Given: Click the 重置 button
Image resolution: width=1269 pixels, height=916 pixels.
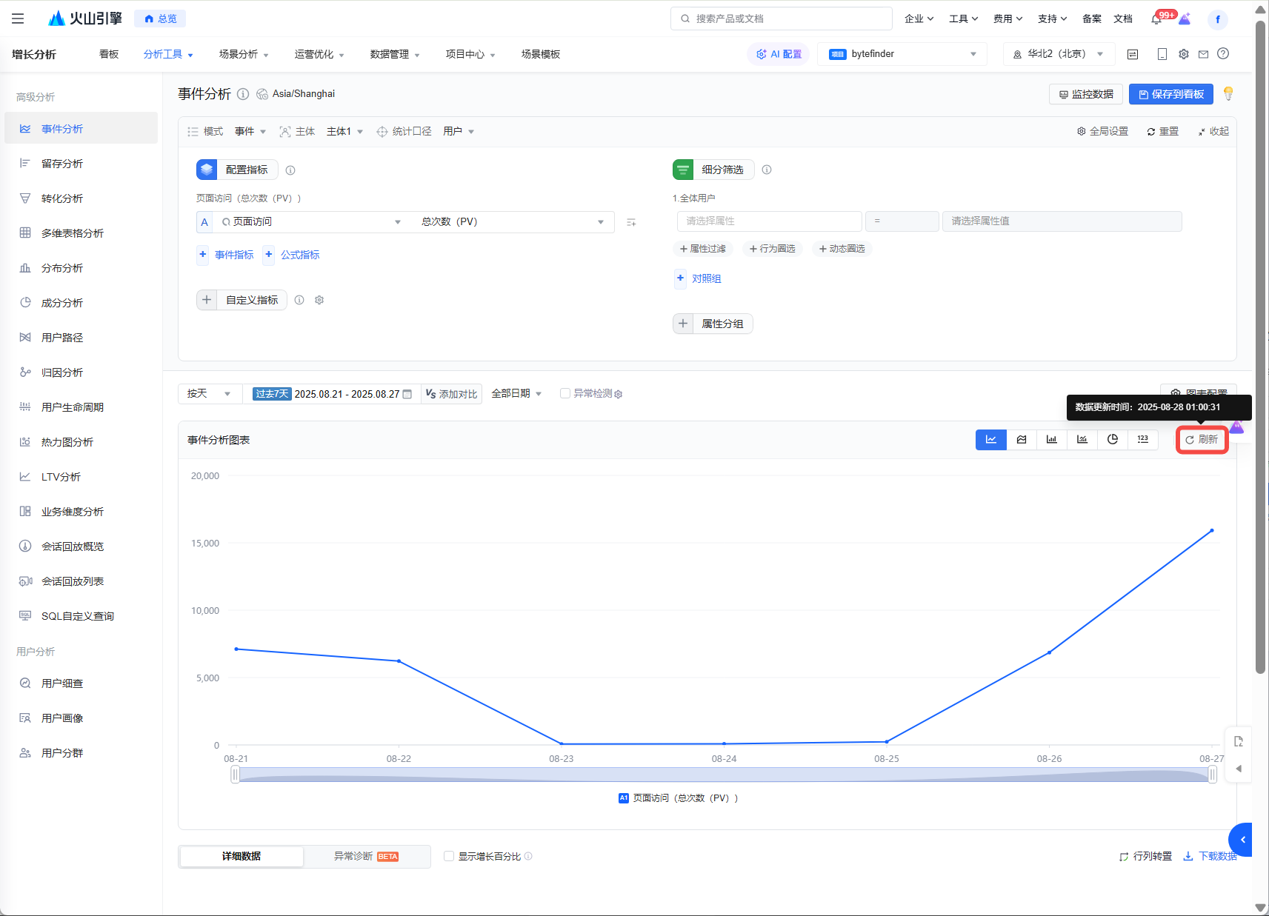Looking at the screenshot, I should [1162, 132].
